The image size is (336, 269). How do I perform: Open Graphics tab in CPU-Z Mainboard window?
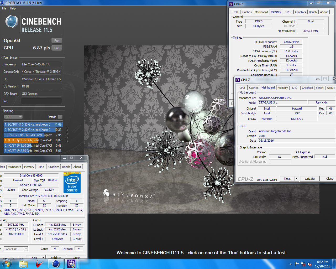point(307,88)
